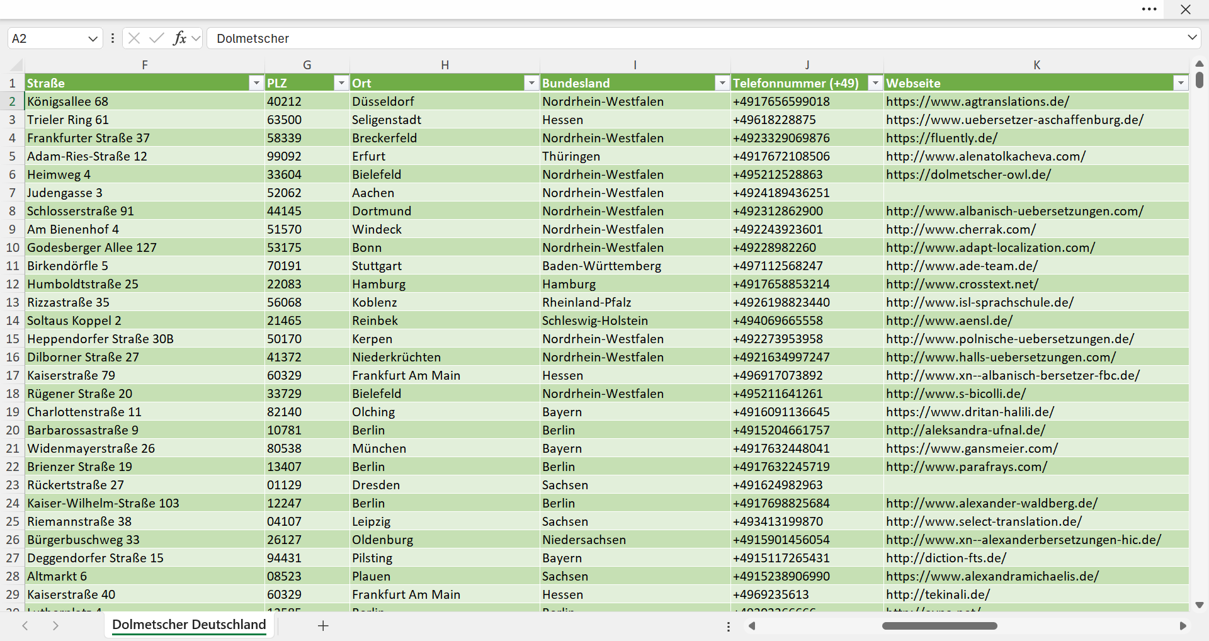This screenshot has height=641, width=1209.
Task: Select column header G
Action: [x=307, y=65]
